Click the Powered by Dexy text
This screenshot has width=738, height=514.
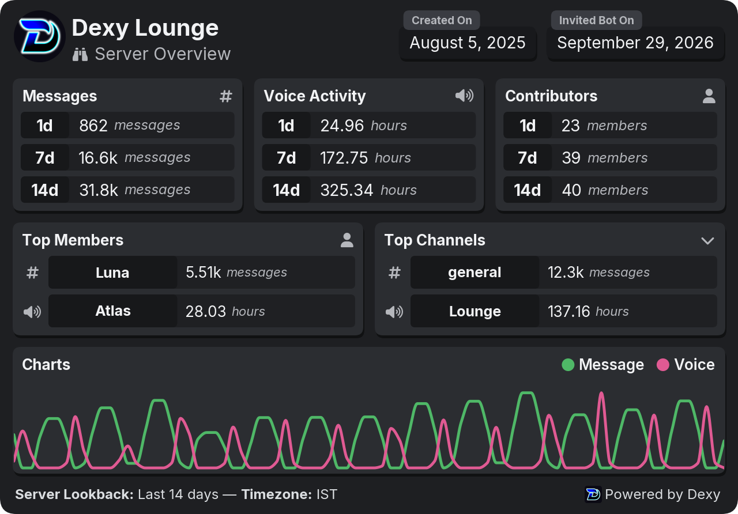tap(662, 494)
